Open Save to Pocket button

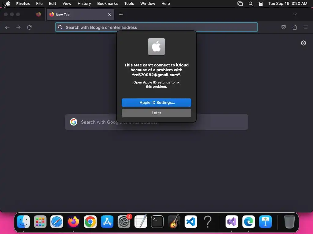point(283,27)
